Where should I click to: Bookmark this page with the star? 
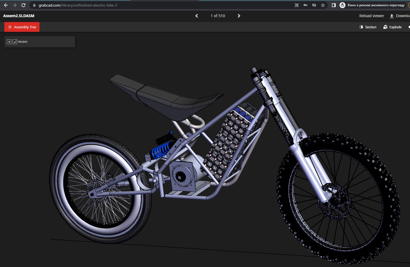pyautogui.click(x=323, y=5)
